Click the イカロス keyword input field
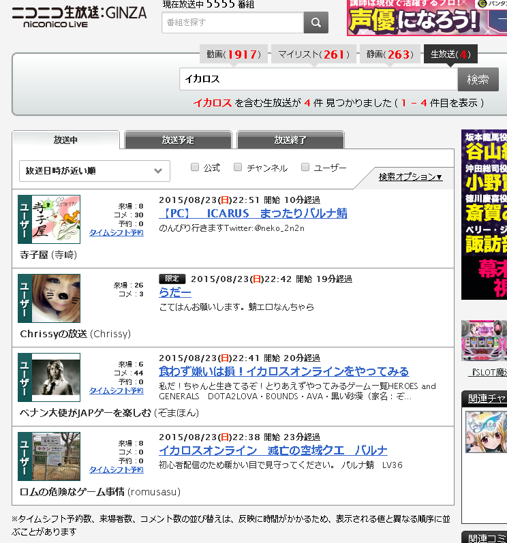 click(319, 79)
